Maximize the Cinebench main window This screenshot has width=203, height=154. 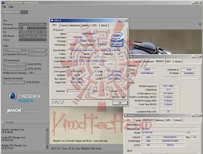197,3
